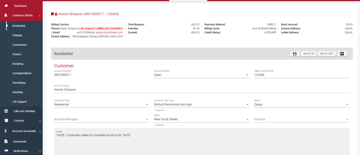Go to Charges in the sidebar
This screenshot has height=155, width=360.
pos(17,35)
